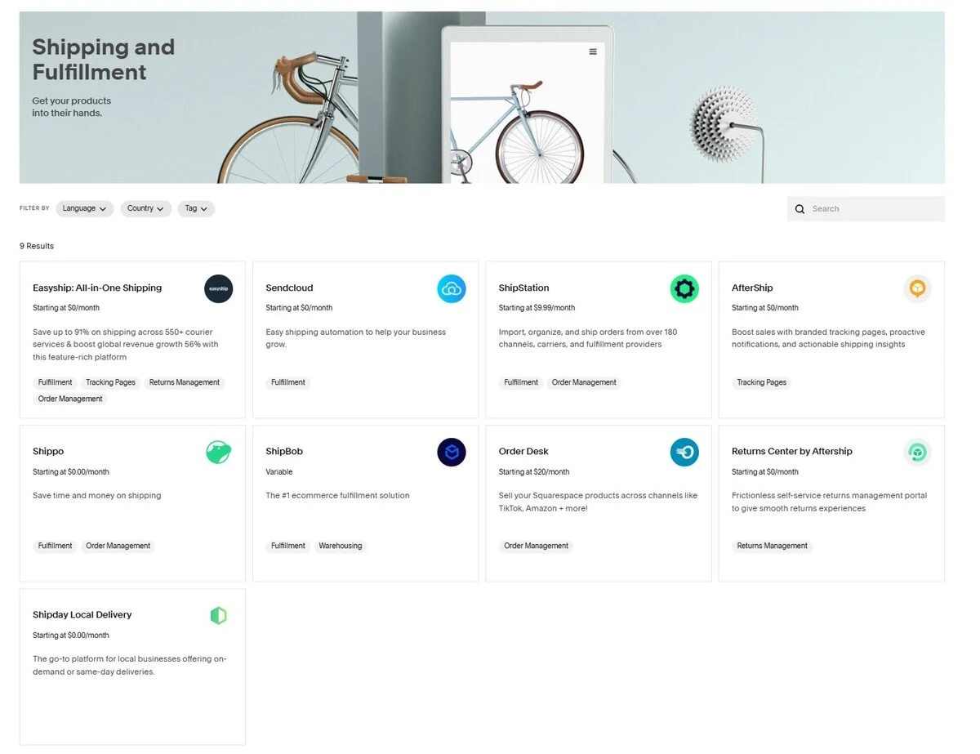Select the ShipBob dark blue logo
This screenshot has width=980, height=754.
coord(452,452)
